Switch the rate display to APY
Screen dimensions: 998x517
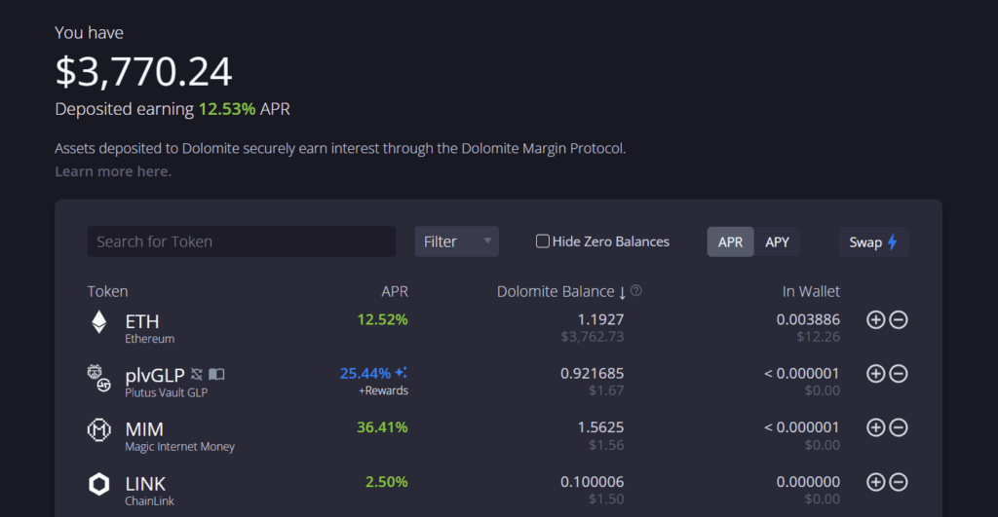tap(777, 241)
